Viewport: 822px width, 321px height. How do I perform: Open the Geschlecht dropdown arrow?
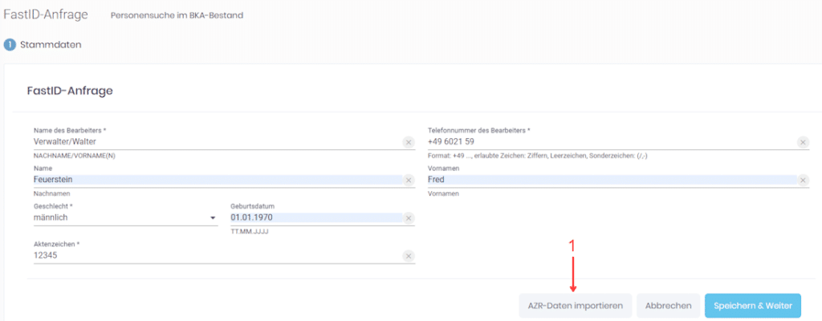(213, 218)
